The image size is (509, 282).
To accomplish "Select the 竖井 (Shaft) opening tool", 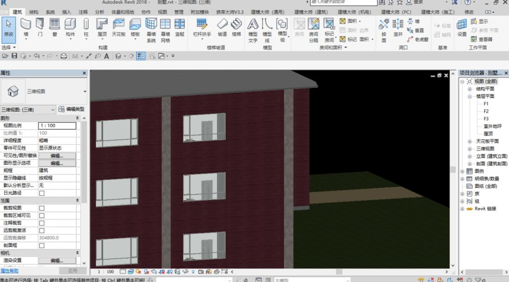I will tap(398, 27).
